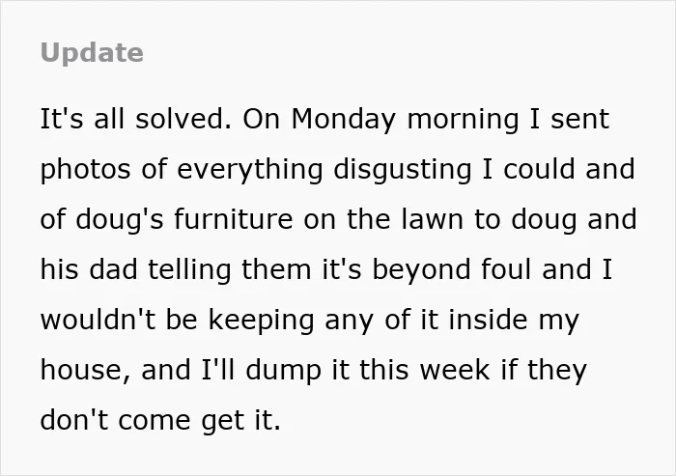Screen dimensions: 676x476
Task: Select the word 'wouldn't'
Action: (98, 320)
